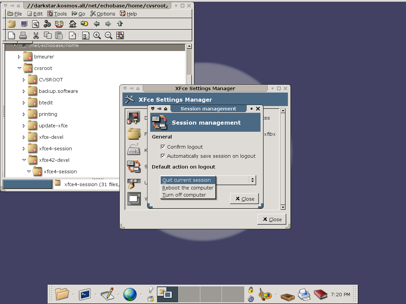Viewport: 406px width, 304px height.
Task: Toggle Automatically save session on logout checkbox
Action: coord(163,156)
